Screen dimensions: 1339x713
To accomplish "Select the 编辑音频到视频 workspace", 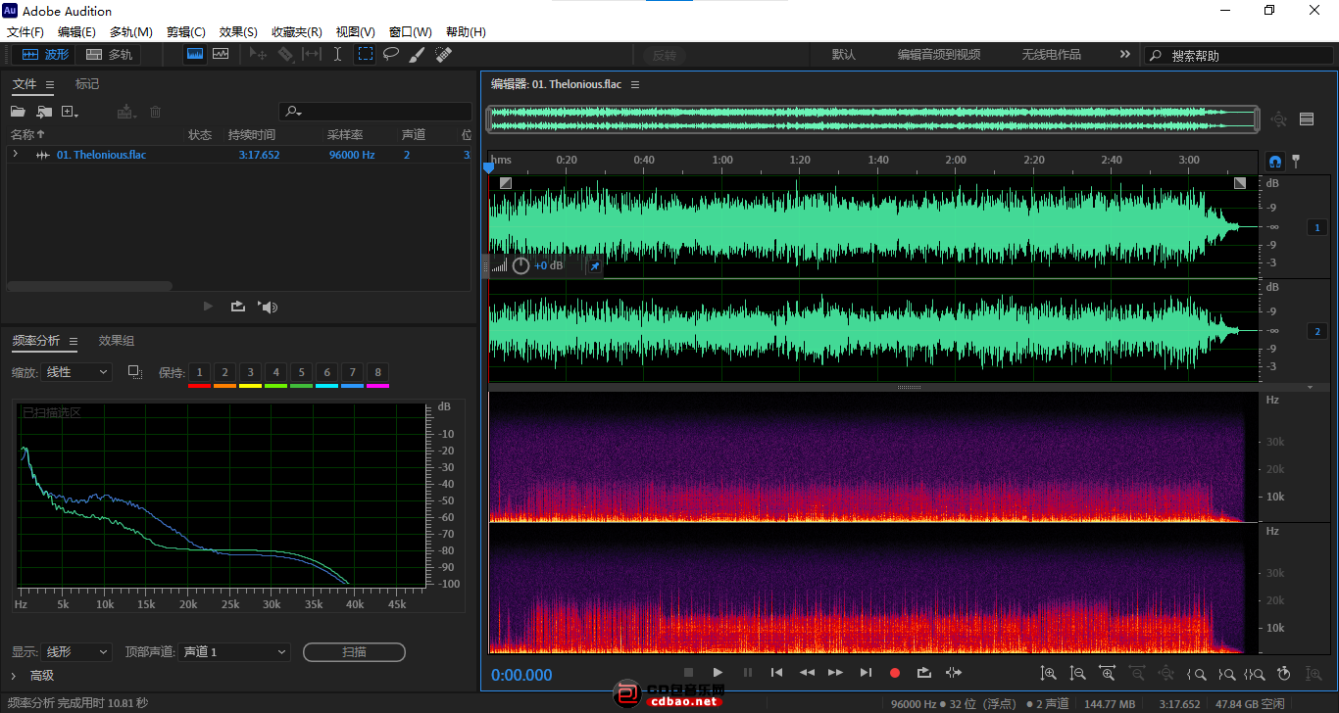I will click(x=939, y=55).
